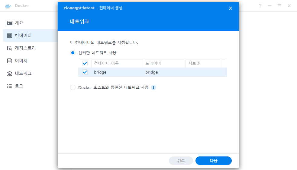The image size is (297, 170).
Task: Select 선택한 네트워크 사용 radio button
Action: [x=73, y=53]
